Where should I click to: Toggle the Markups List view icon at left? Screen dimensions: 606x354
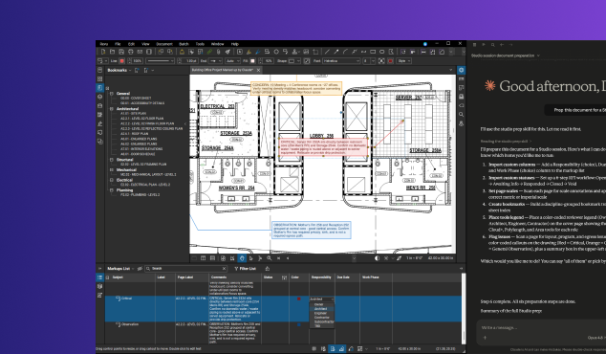pos(100,277)
